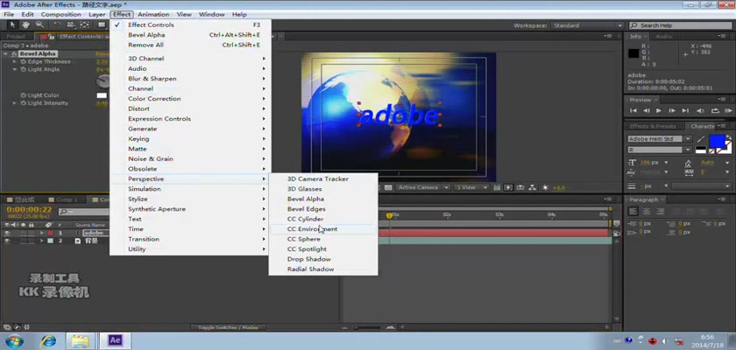This screenshot has width=736, height=350.
Task: Open font size dropdown arrow
Action: click(x=666, y=163)
